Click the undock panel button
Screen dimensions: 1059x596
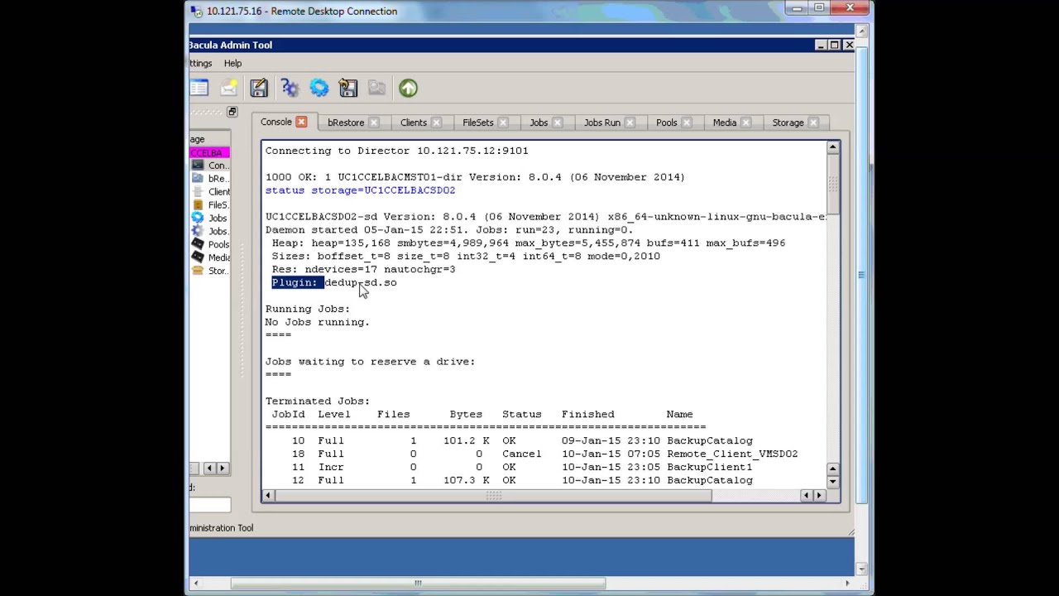(x=232, y=112)
